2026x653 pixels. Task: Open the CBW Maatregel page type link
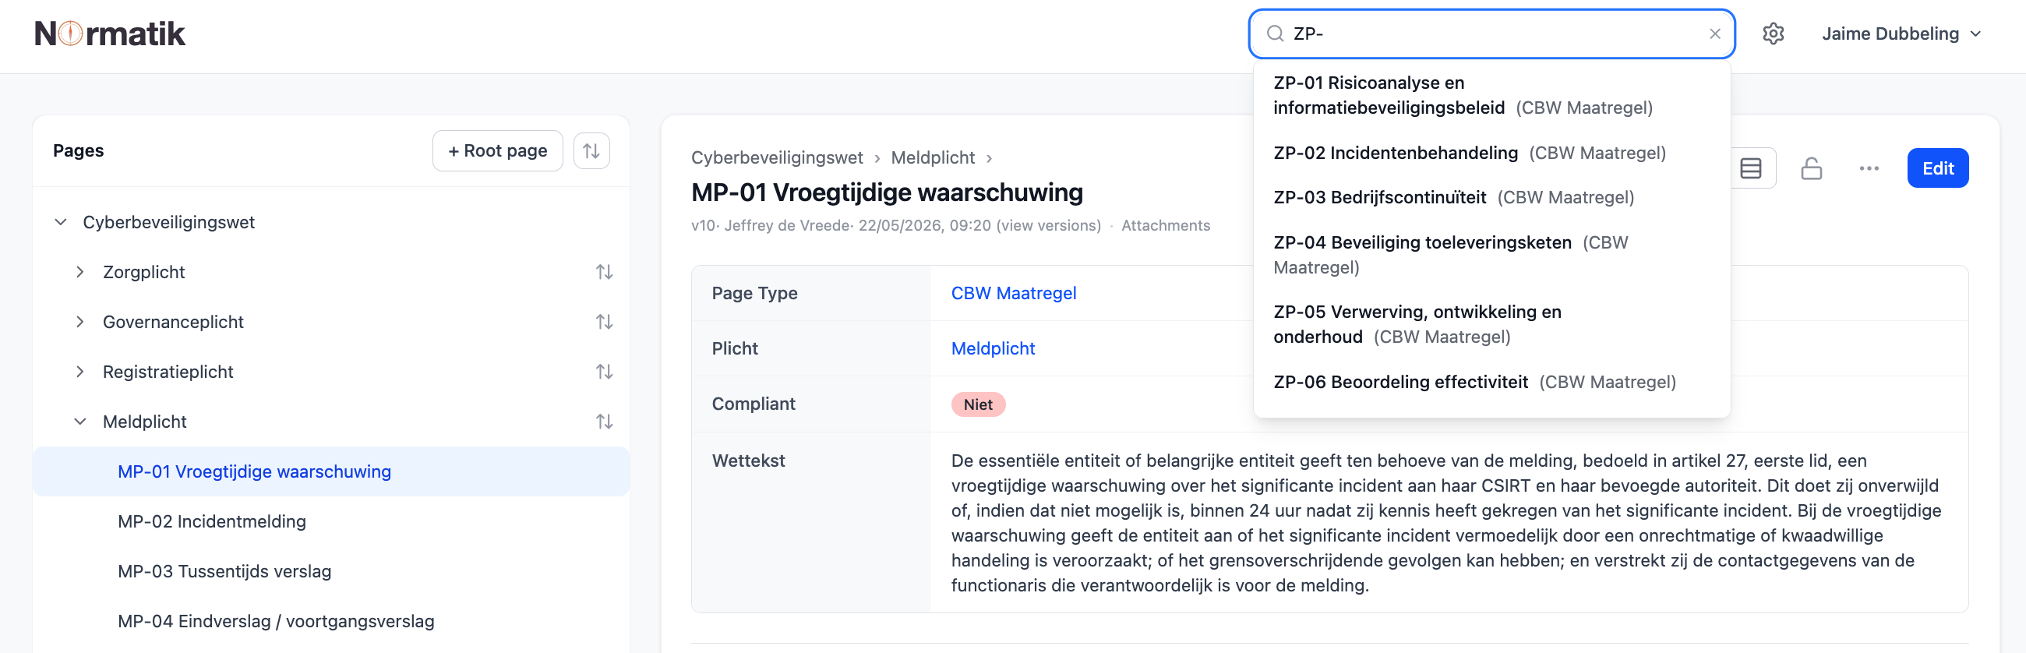1013,294
